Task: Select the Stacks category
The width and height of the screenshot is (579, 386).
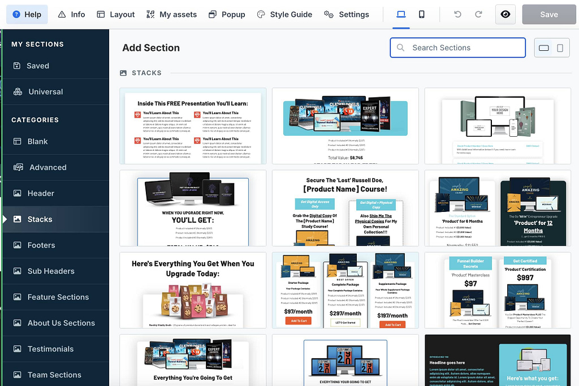Action: [56, 219]
